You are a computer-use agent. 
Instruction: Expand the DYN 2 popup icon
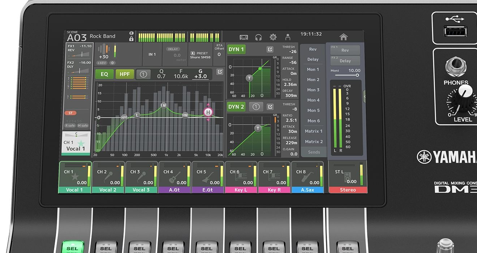tap(270, 107)
